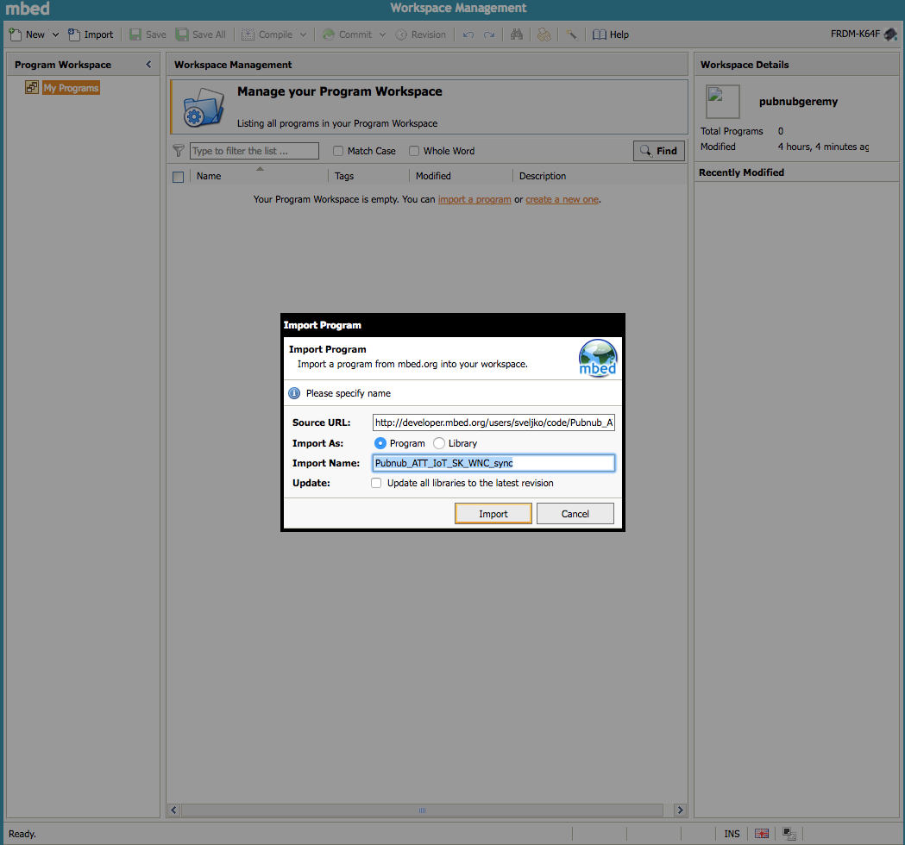The width and height of the screenshot is (905, 845).
Task: Click the FRDM-K64F board chip icon
Action: point(890,34)
